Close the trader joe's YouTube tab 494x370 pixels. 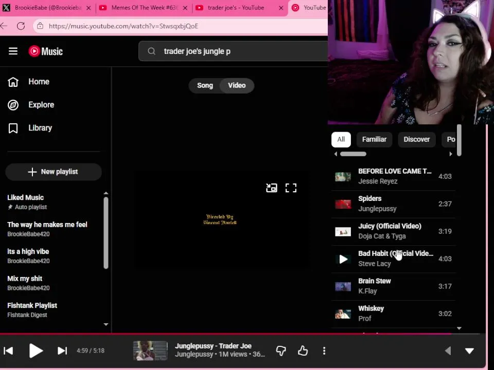pyautogui.click(x=281, y=8)
